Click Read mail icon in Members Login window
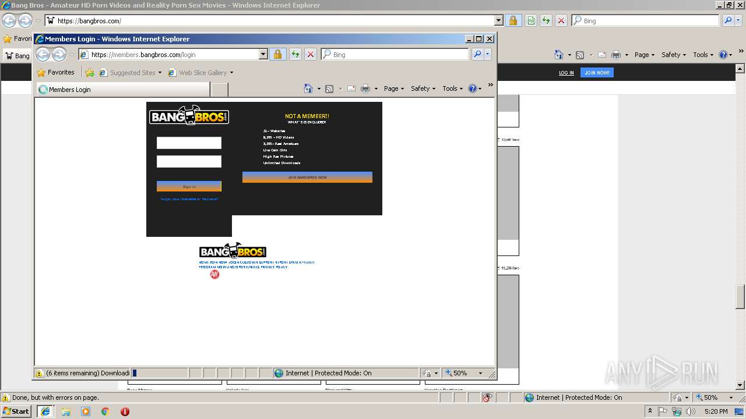 351,89
